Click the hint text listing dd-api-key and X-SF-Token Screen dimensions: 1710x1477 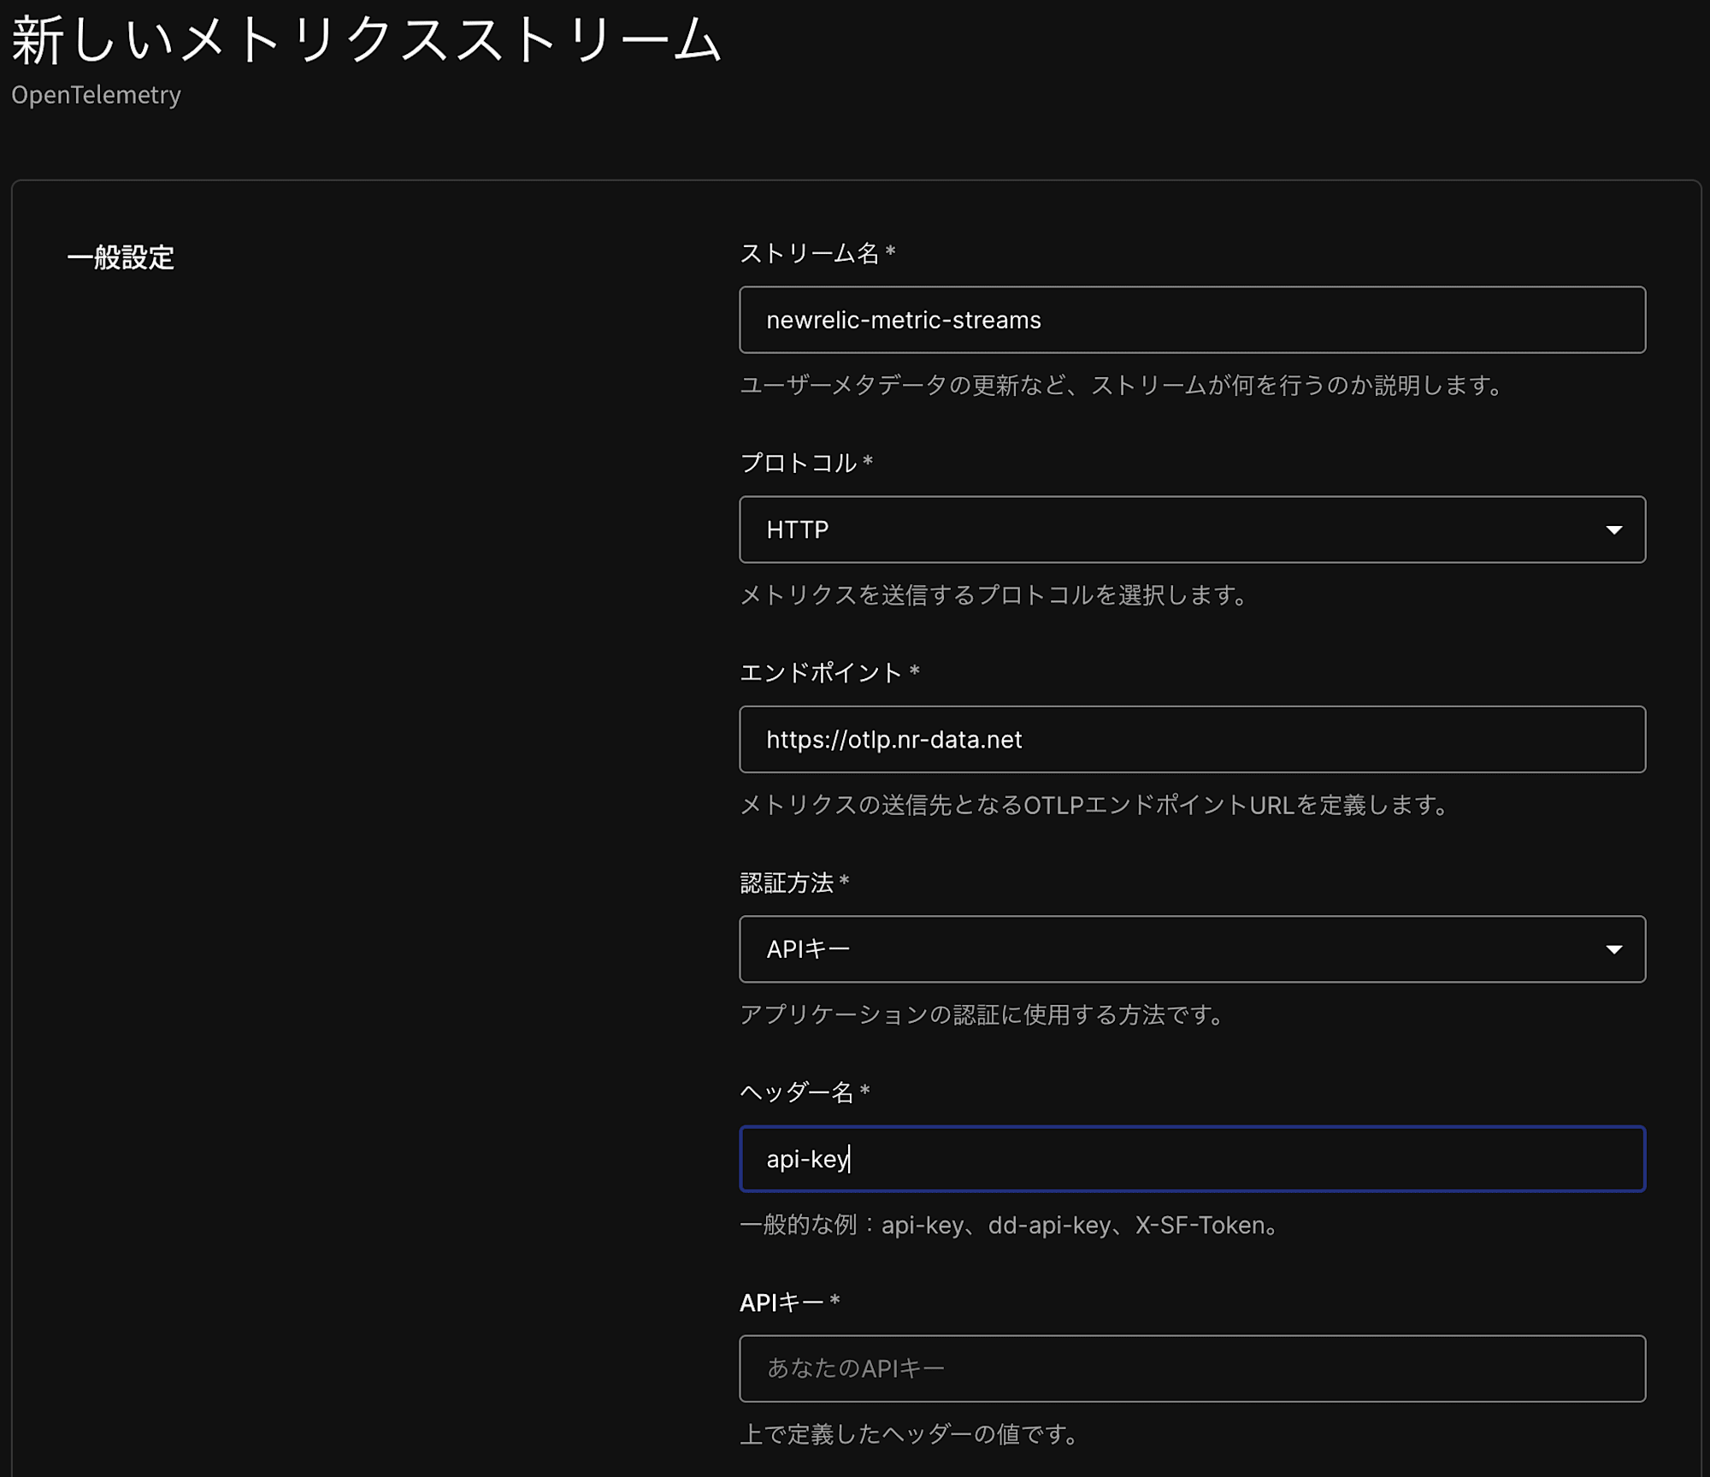coord(1009,1225)
